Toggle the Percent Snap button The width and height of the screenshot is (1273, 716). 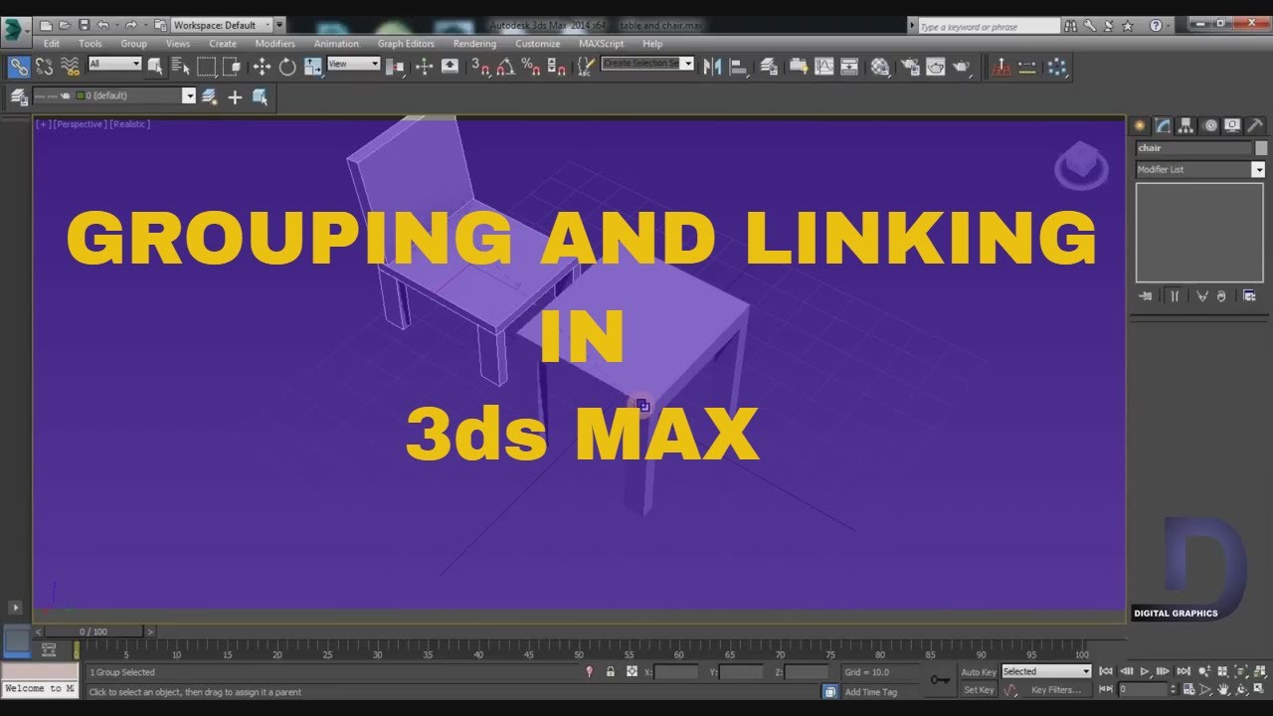click(x=532, y=67)
